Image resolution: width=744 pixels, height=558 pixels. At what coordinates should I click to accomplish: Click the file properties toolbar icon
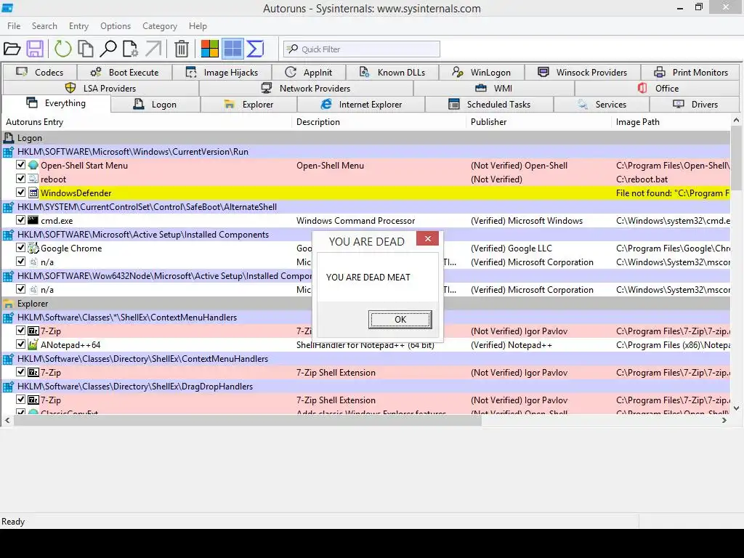click(131, 49)
